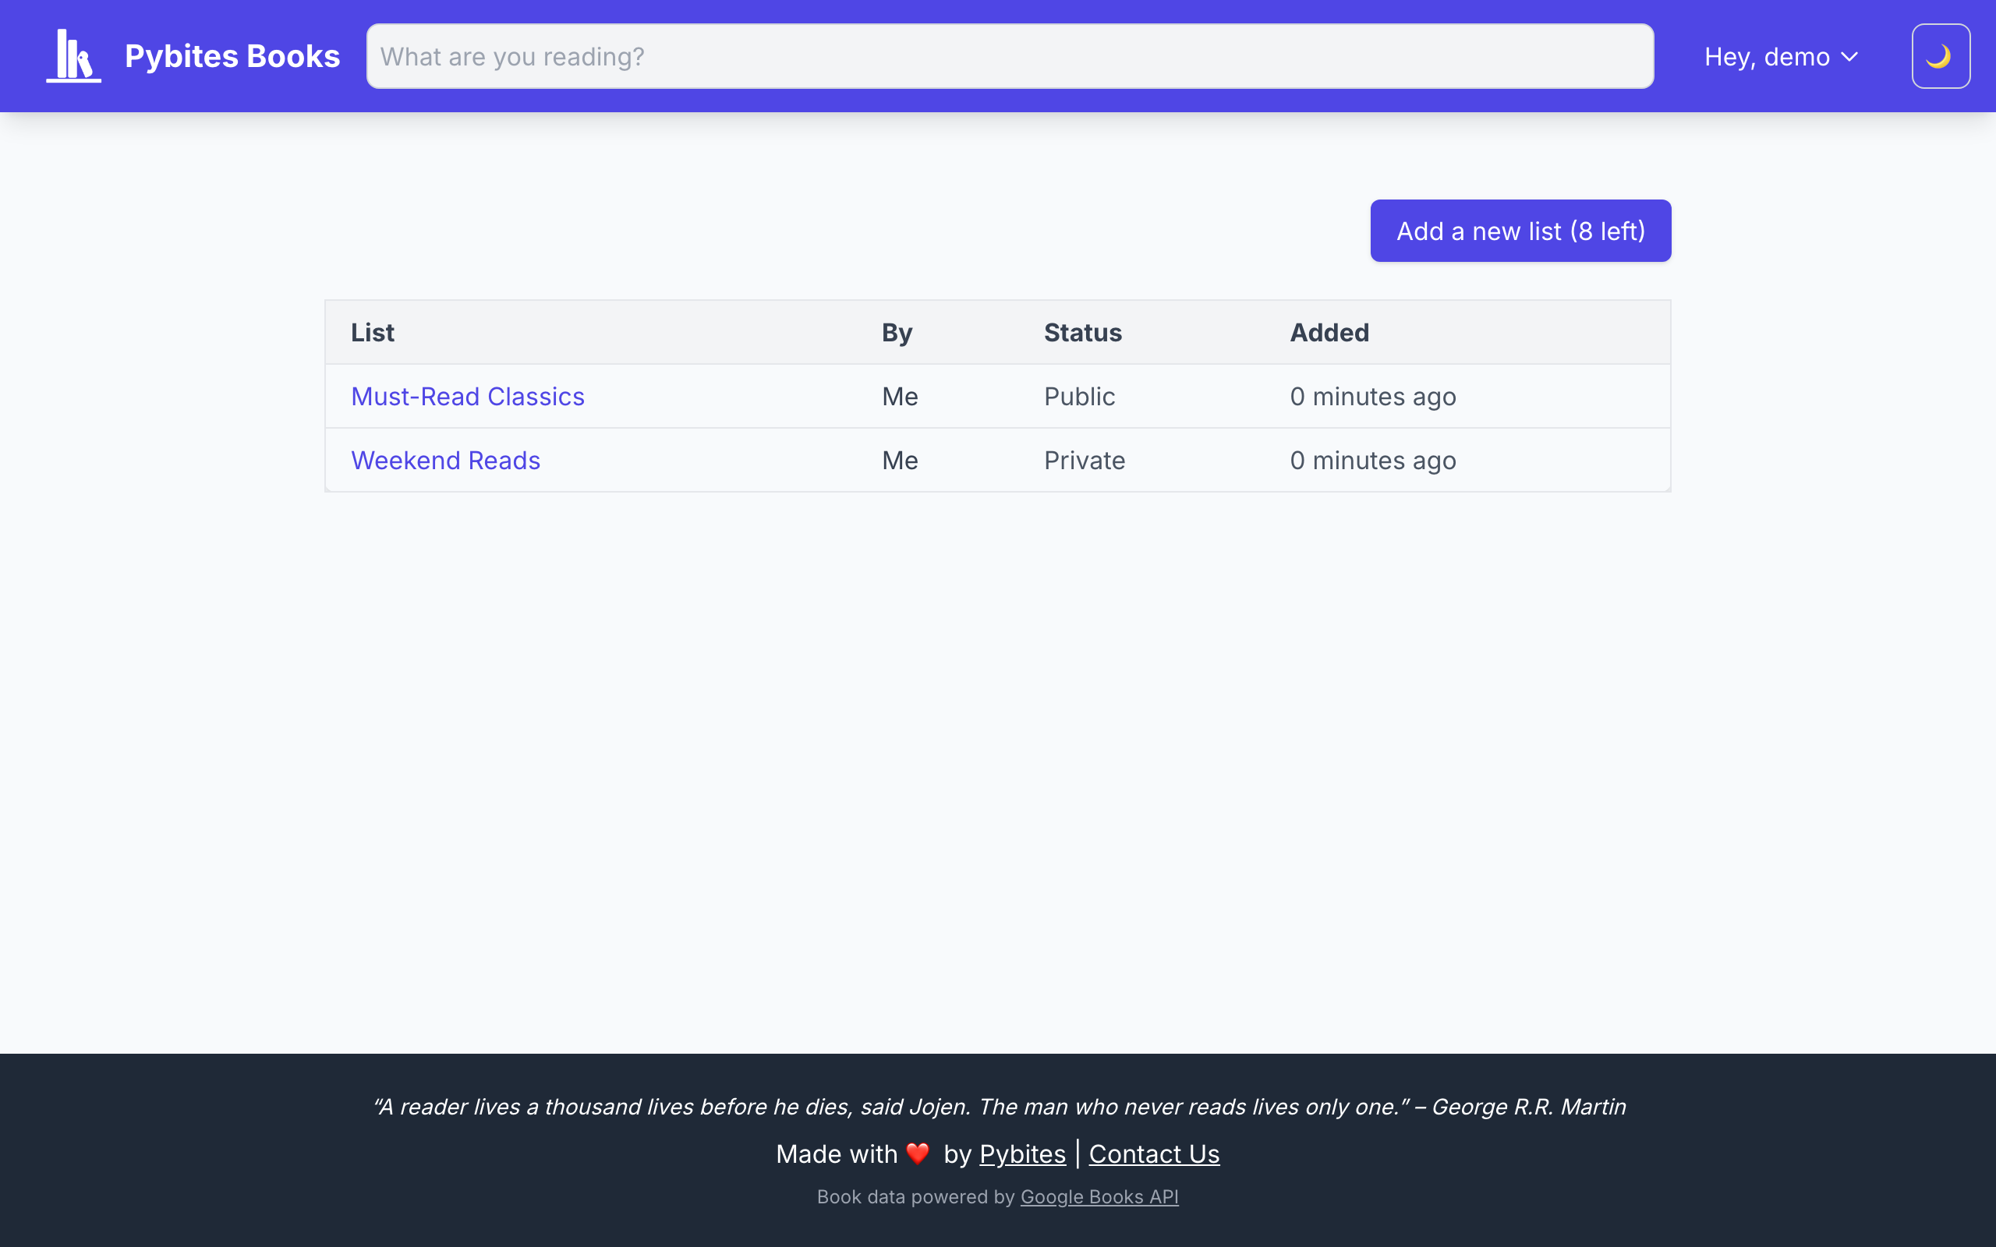Expand the "Hey, demo" user menu chevron
The height and width of the screenshot is (1247, 1996).
coord(1850,57)
